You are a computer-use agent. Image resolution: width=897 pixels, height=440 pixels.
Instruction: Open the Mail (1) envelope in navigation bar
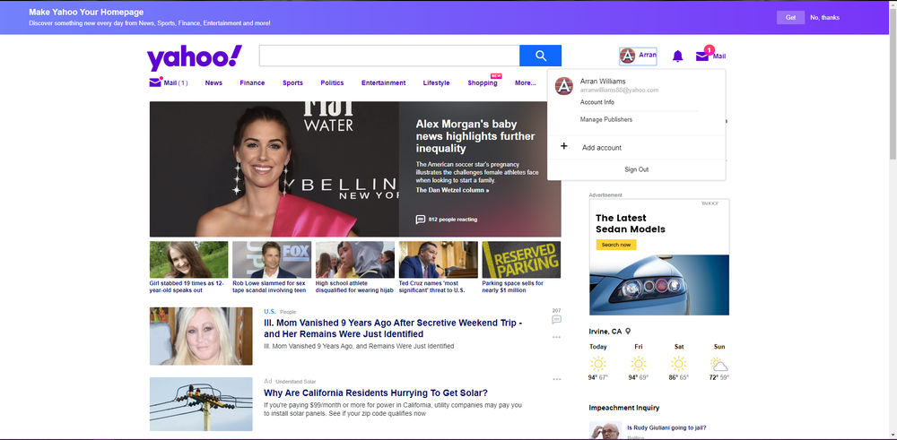pyautogui.click(x=155, y=82)
